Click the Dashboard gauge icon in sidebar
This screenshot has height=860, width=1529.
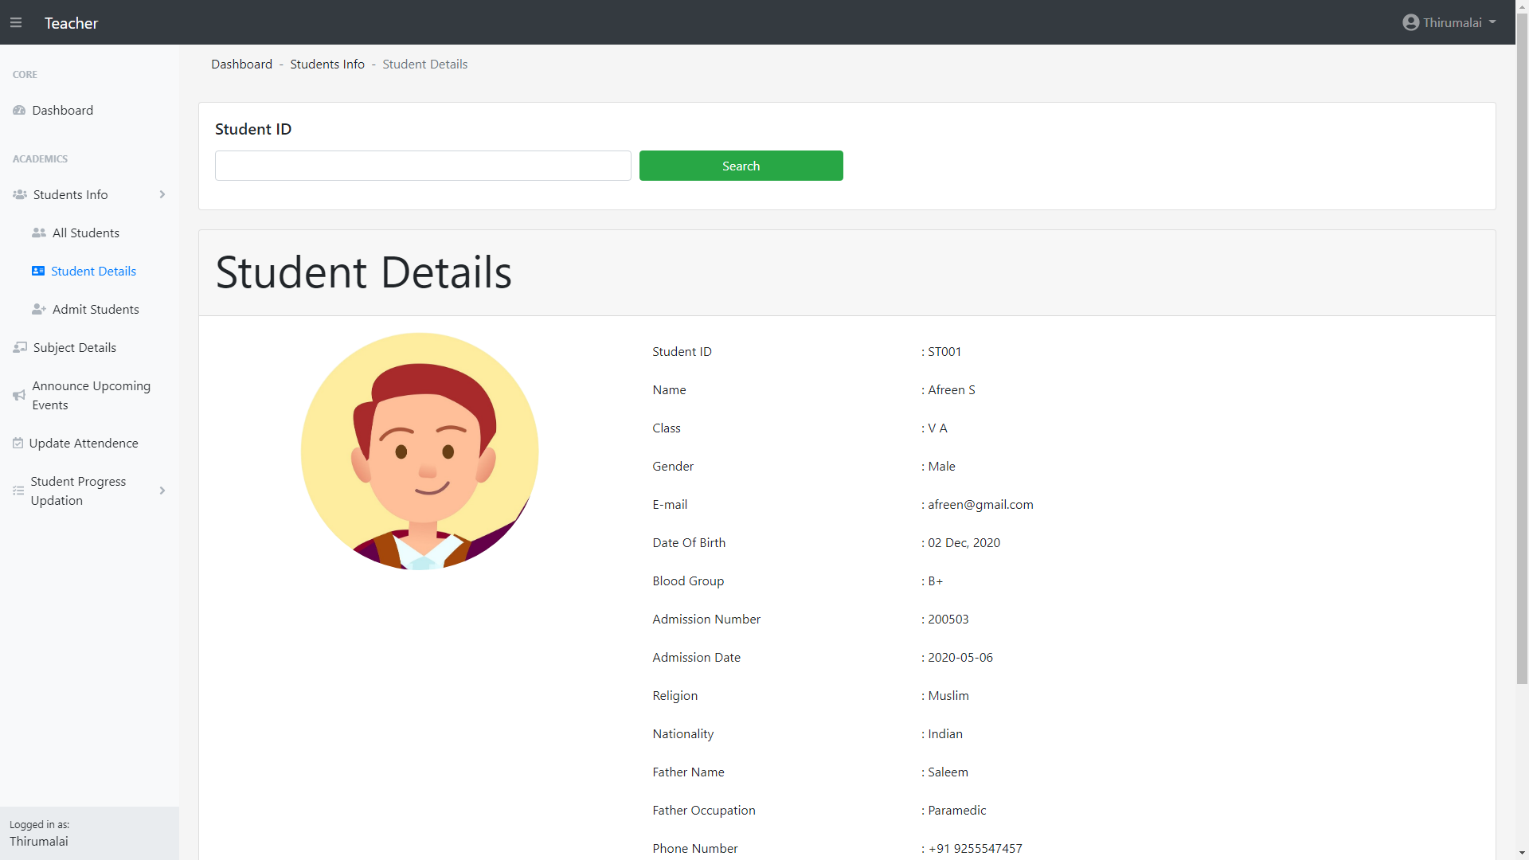[x=19, y=111]
